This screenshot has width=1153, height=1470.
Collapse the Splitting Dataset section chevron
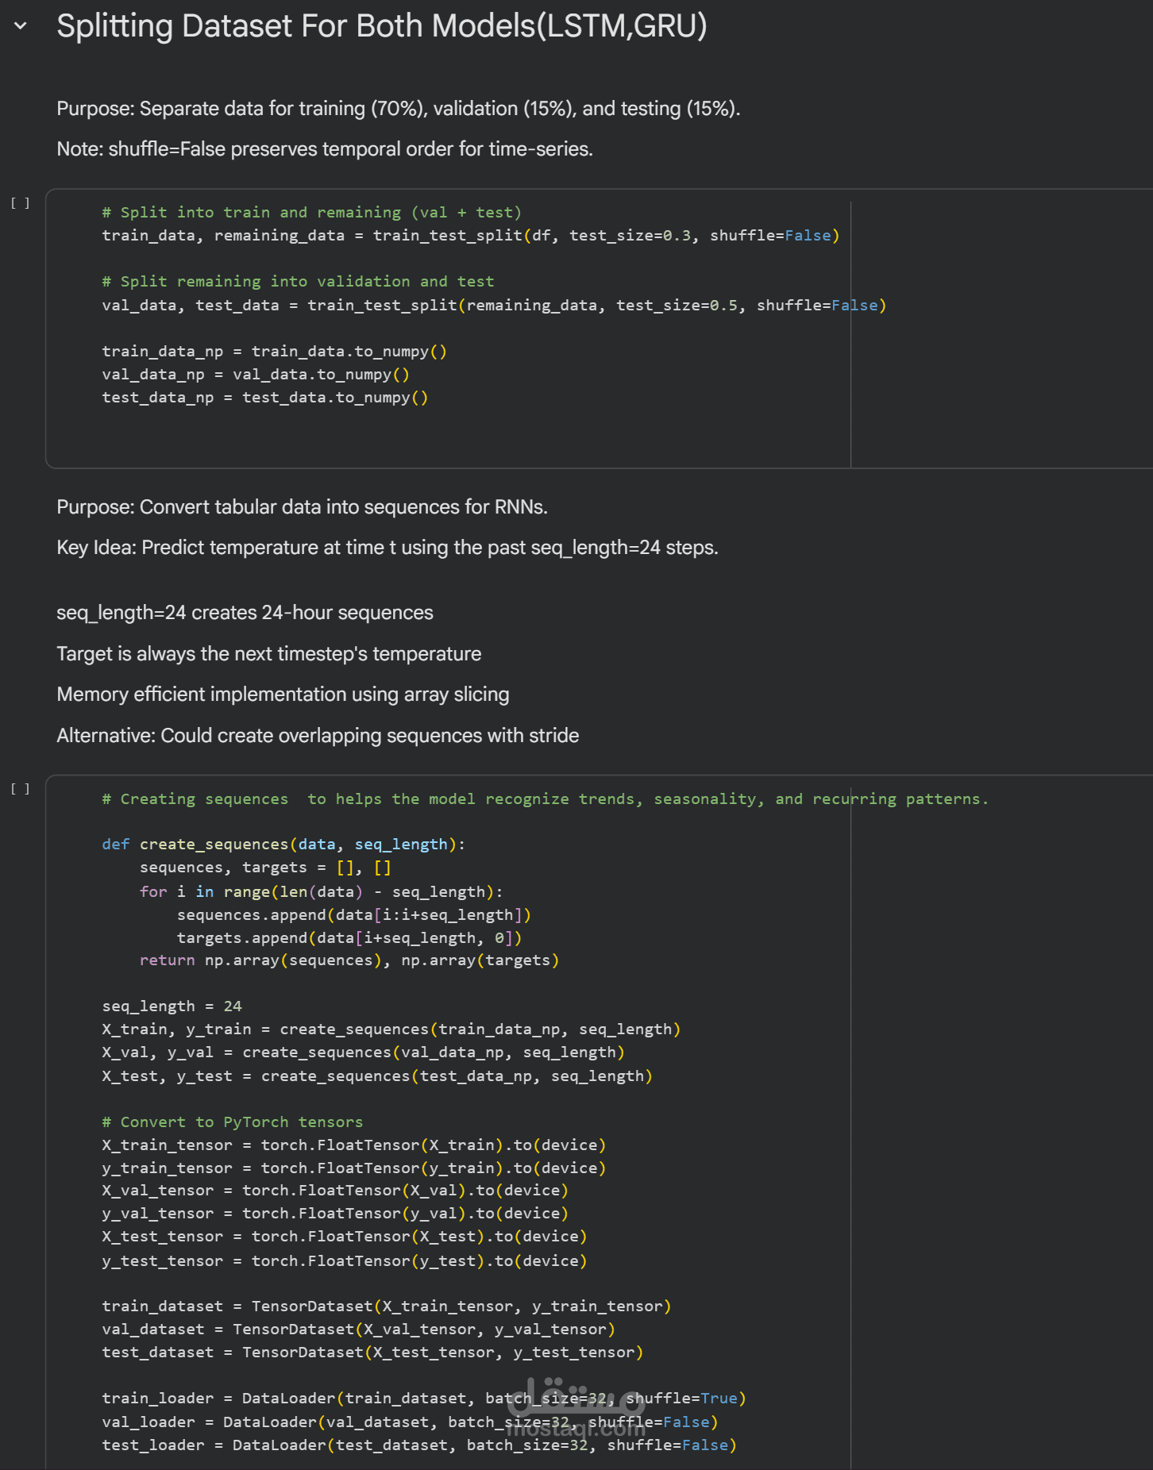tap(21, 26)
